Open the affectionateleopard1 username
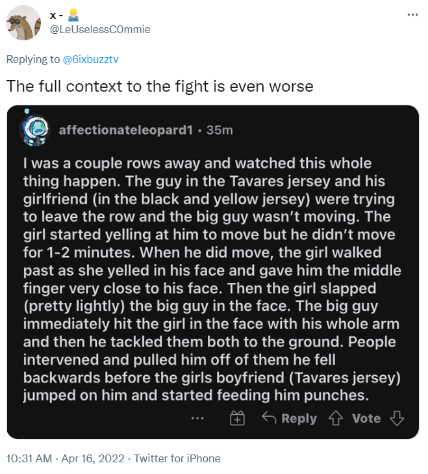This screenshot has width=428, height=474. coord(125,130)
